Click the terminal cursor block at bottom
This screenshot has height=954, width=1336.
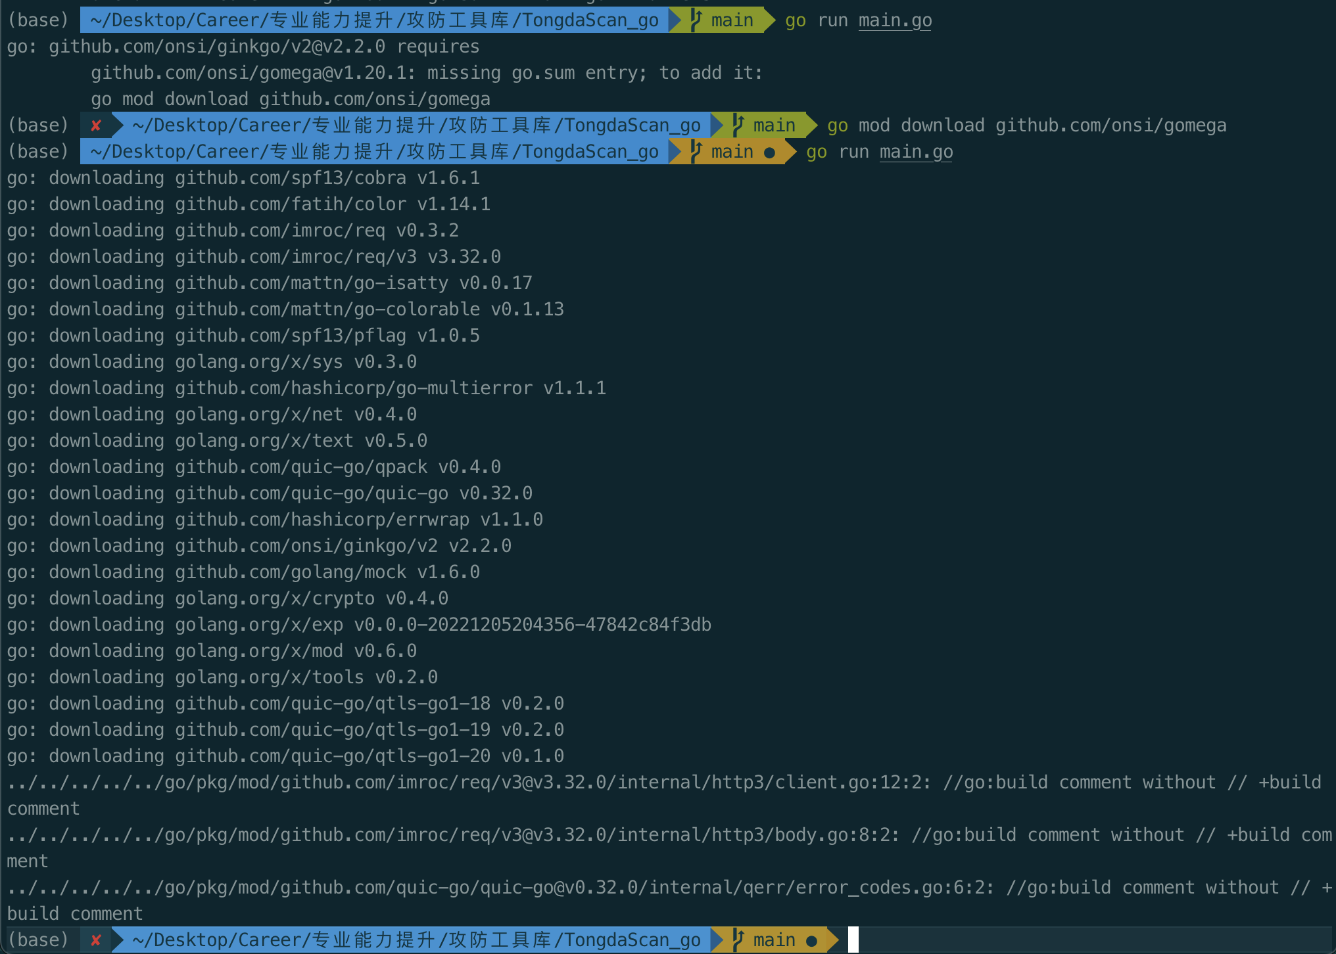point(853,940)
